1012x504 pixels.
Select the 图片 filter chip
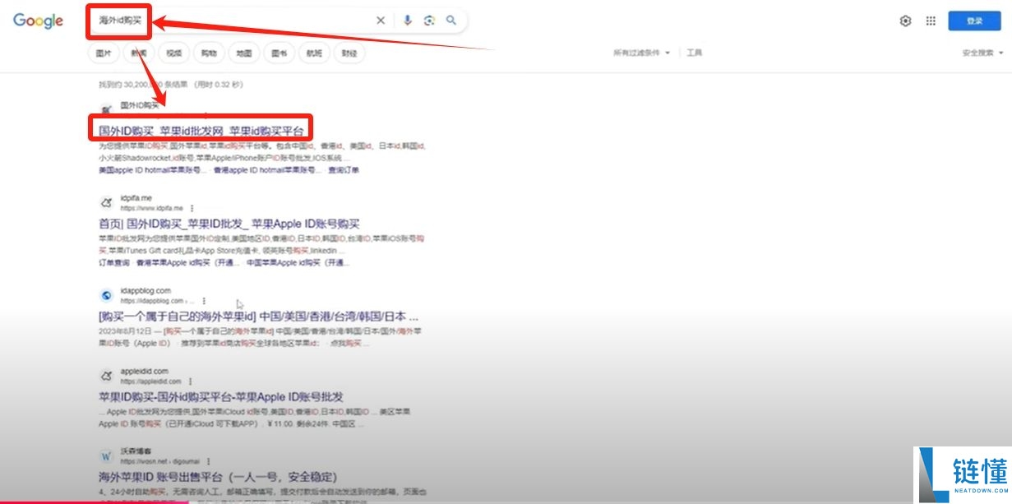[x=104, y=53]
